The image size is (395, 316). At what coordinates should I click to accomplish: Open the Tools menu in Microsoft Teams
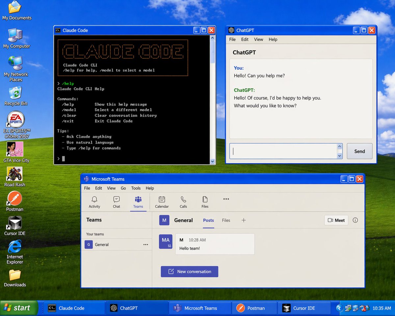[136, 188]
